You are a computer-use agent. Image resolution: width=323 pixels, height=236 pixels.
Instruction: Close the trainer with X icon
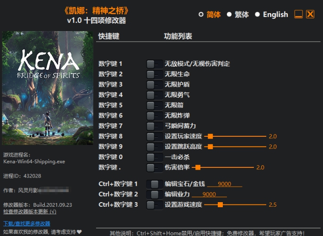pos(310,15)
